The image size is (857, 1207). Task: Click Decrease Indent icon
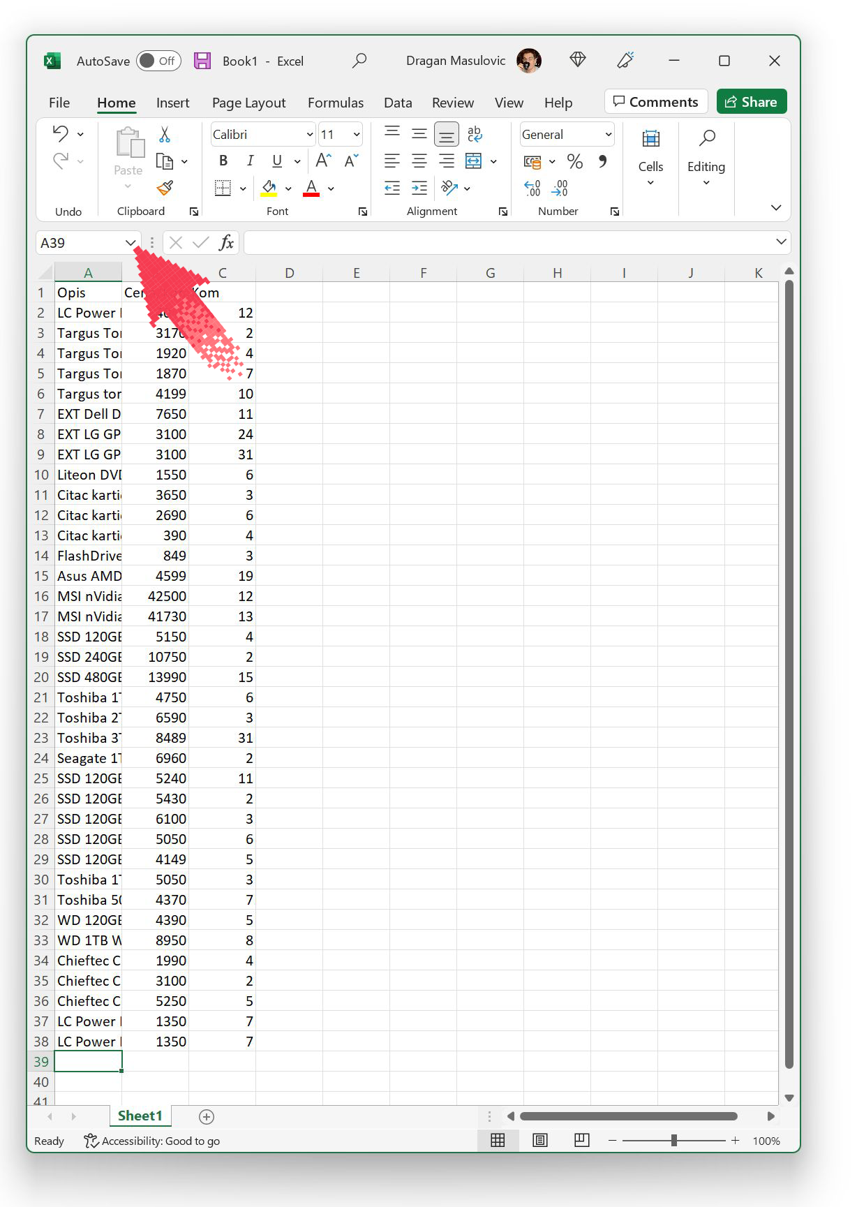click(x=392, y=188)
